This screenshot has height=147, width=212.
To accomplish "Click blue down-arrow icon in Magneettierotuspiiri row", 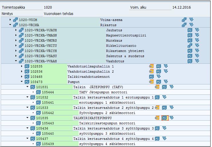I will (197, 35).
